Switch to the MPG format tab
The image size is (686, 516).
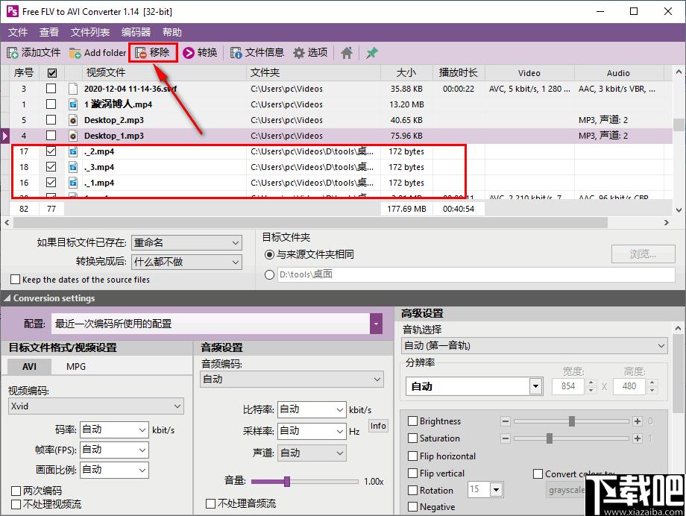76,366
